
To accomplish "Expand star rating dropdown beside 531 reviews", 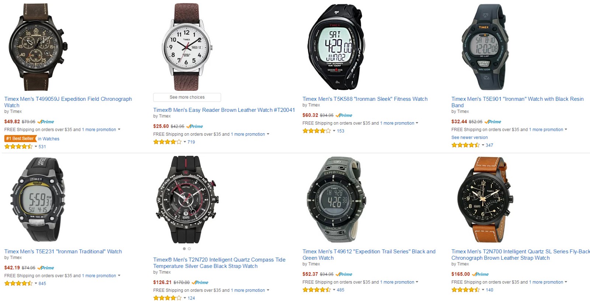I will (x=36, y=146).
